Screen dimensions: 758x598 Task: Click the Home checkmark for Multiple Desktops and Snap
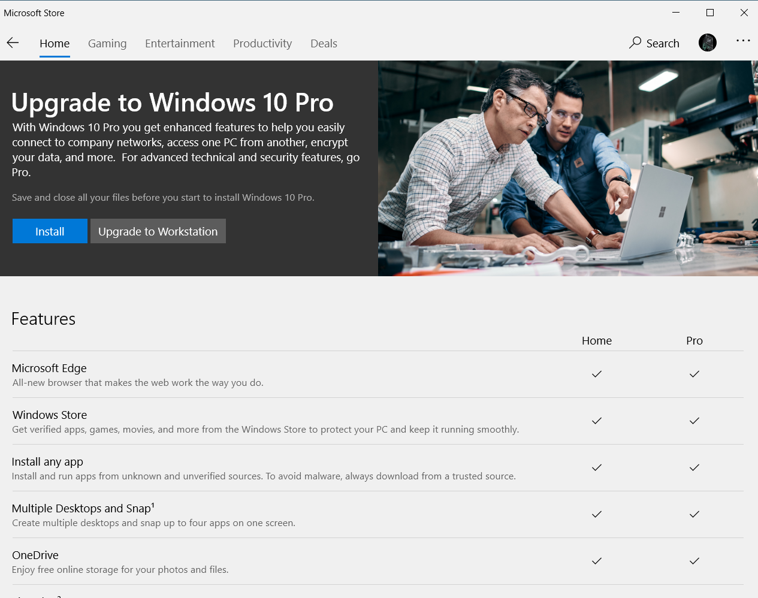tap(596, 515)
